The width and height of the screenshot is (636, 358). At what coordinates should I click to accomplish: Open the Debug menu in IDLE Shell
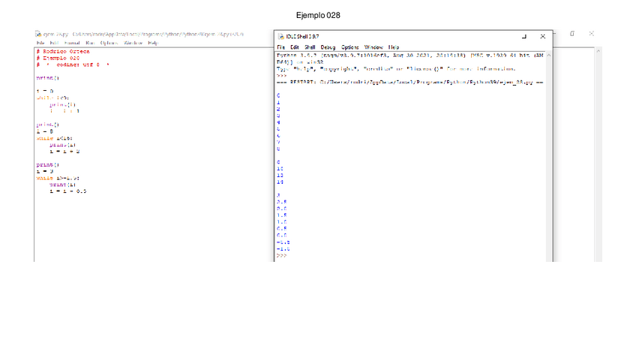point(328,47)
